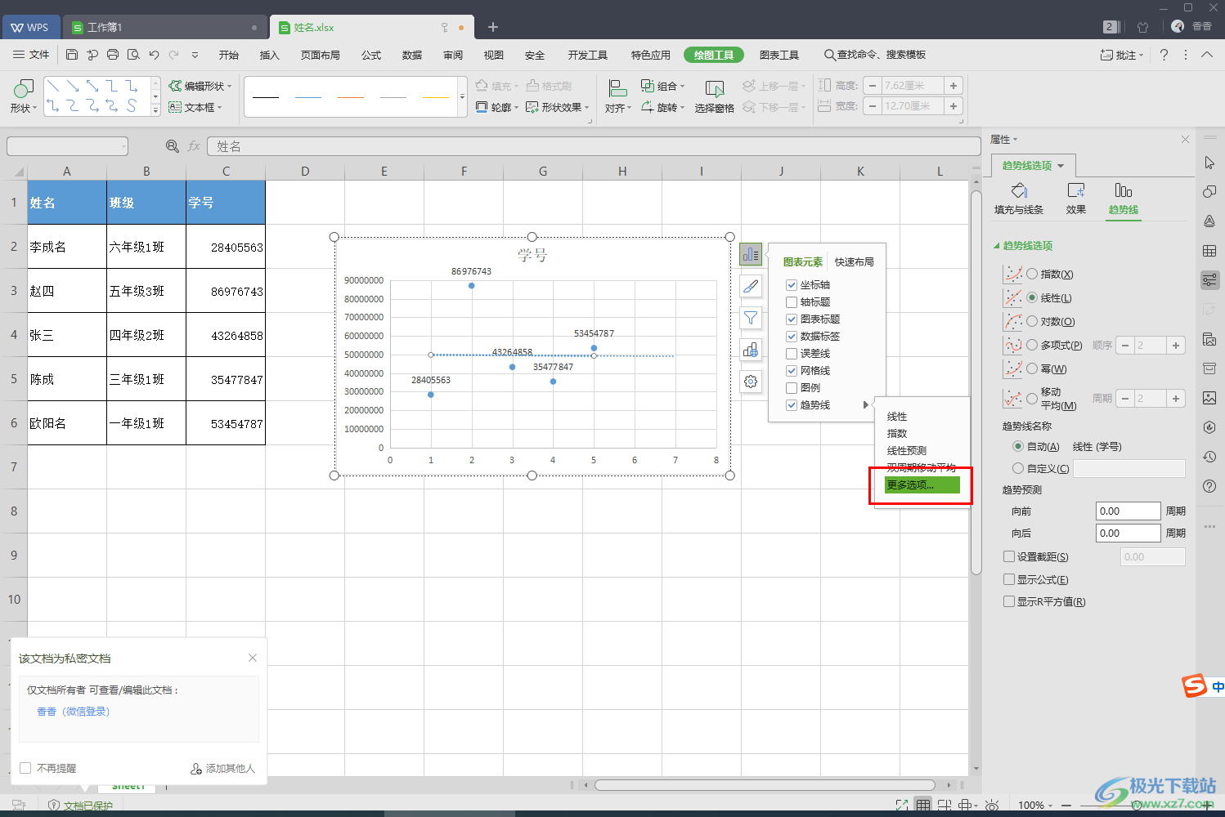
Task: Click the Shape Effects (形状效果) icon
Action: point(532,107)
